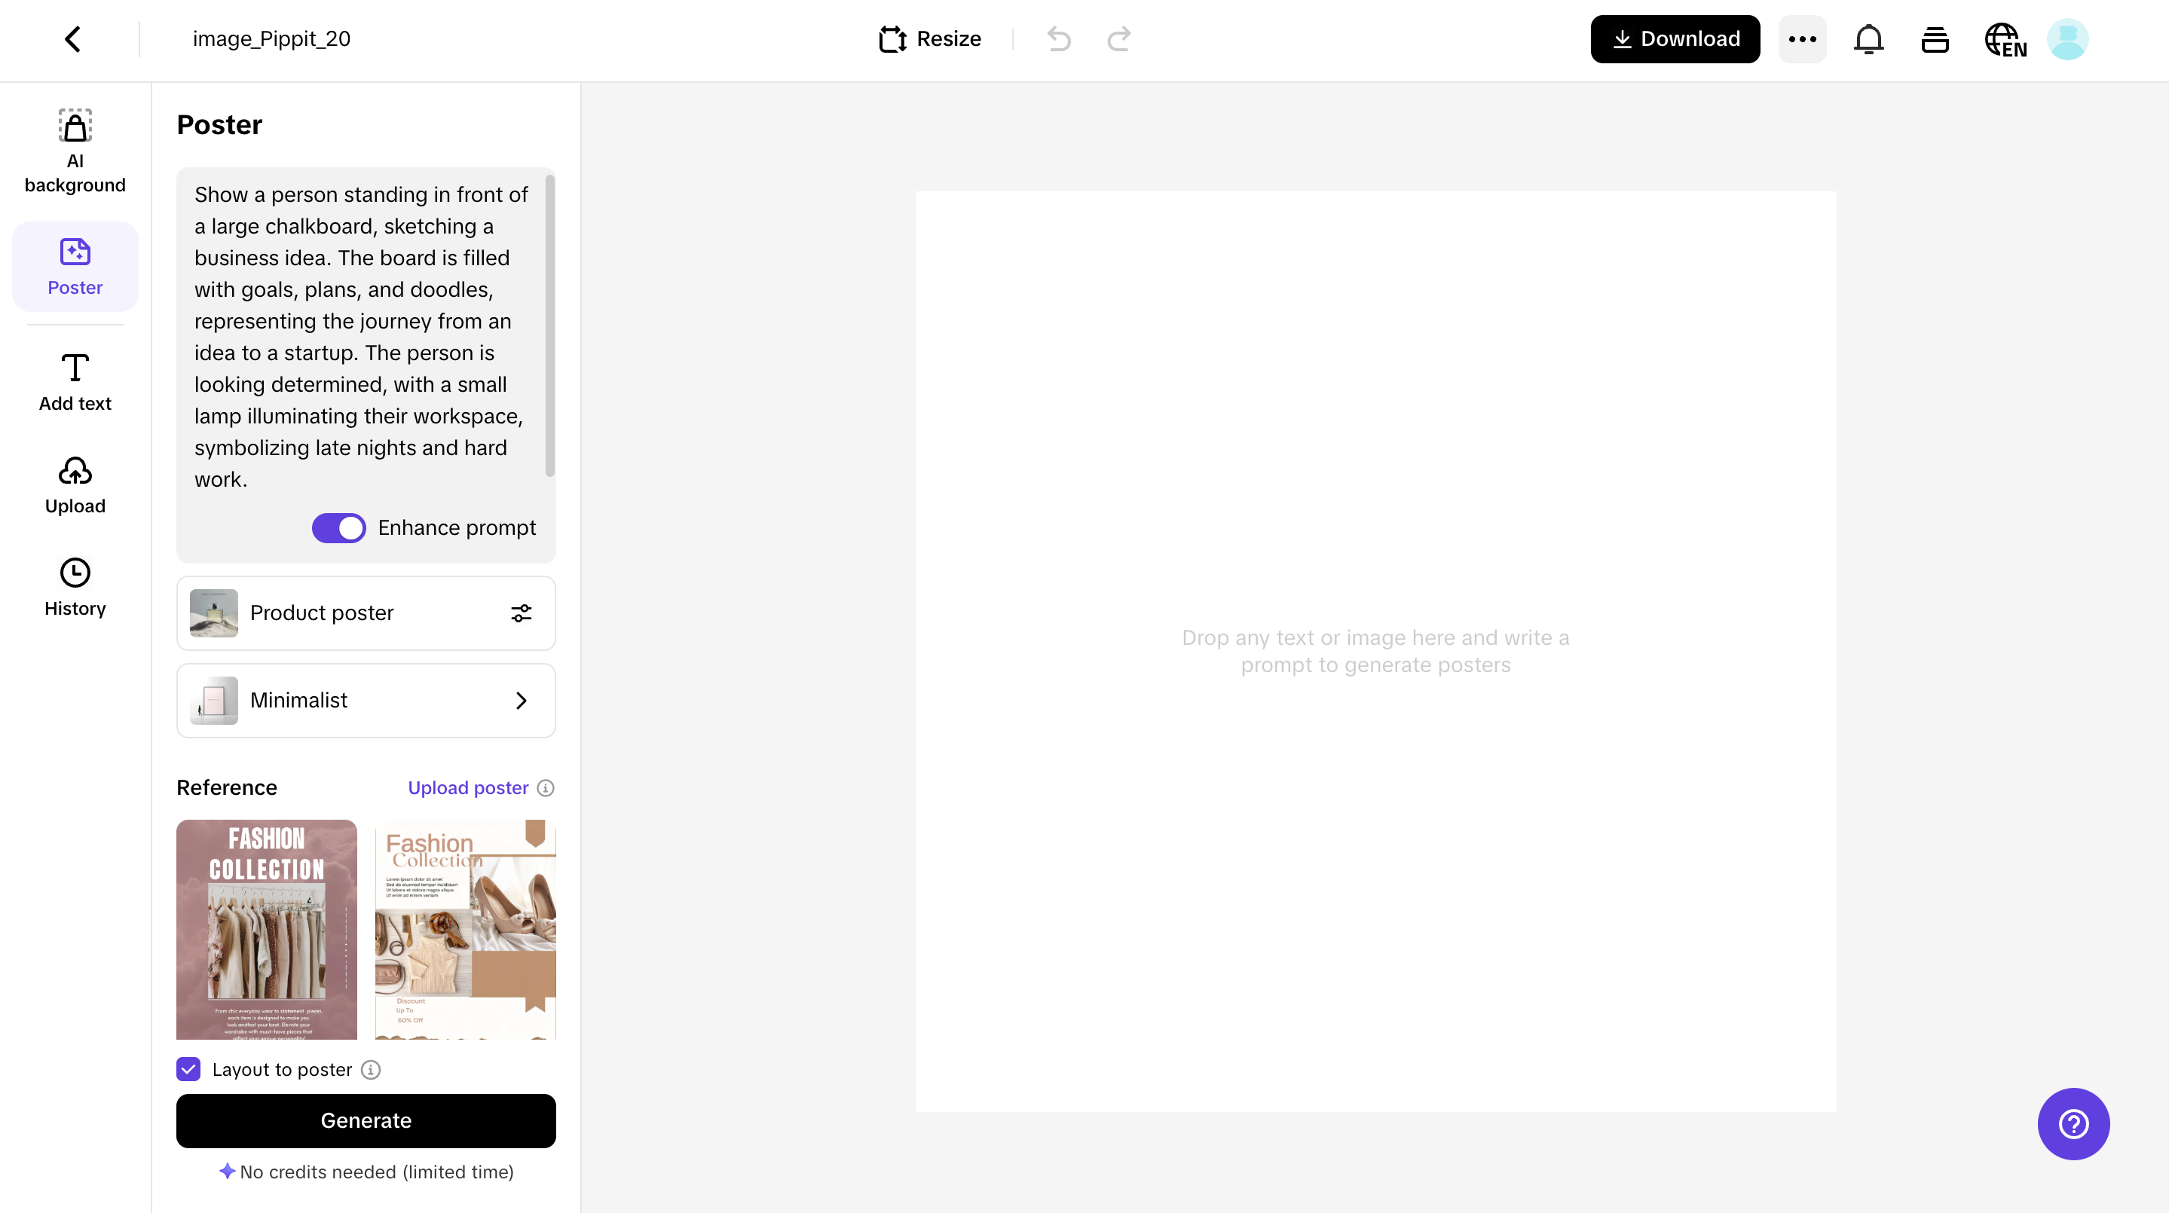
Task: Click the Upload poster link
Action: coord(468,788)
